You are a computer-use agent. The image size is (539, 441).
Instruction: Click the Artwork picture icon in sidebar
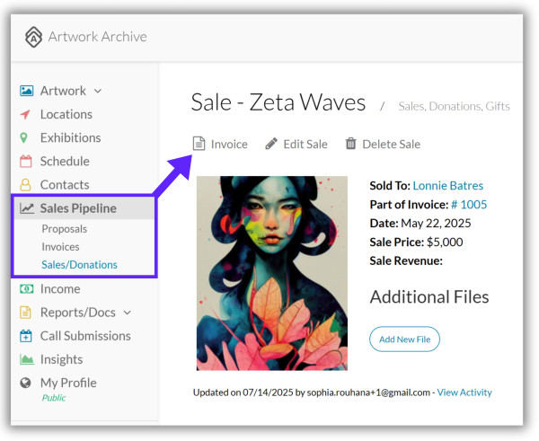coord(26,91)
